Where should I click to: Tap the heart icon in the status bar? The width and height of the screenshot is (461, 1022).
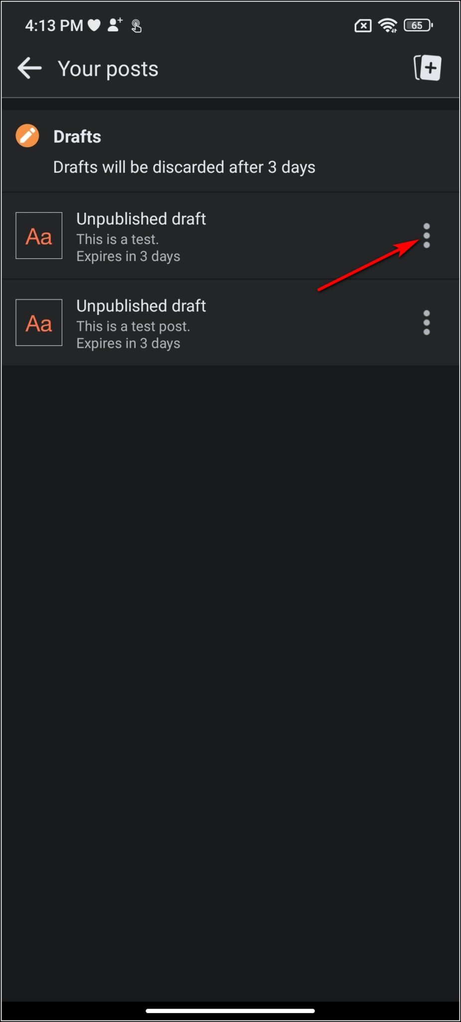click(x=94, y=25)
